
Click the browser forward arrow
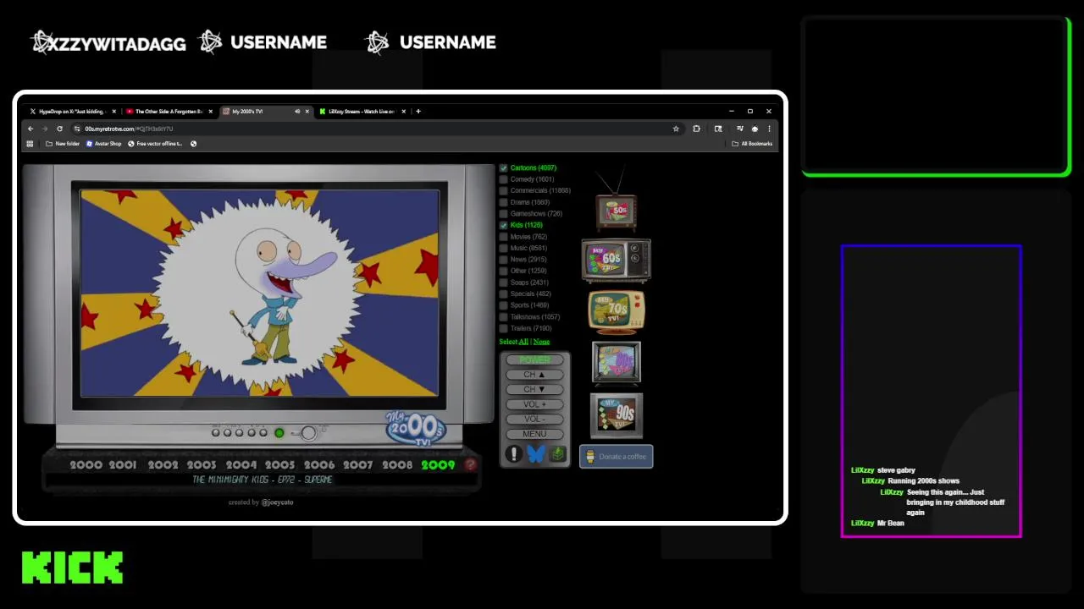(45, 129)
